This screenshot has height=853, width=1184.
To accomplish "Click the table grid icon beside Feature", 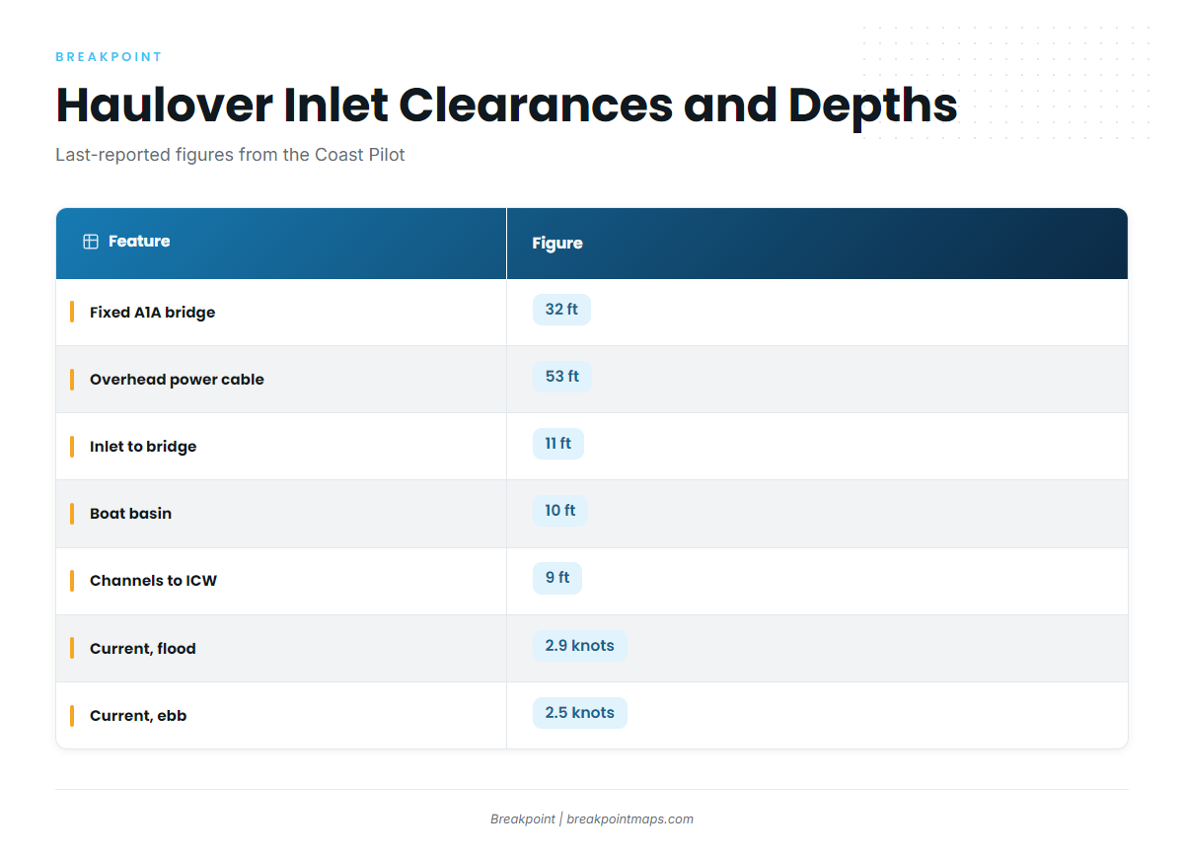I will tap(91, 242).
